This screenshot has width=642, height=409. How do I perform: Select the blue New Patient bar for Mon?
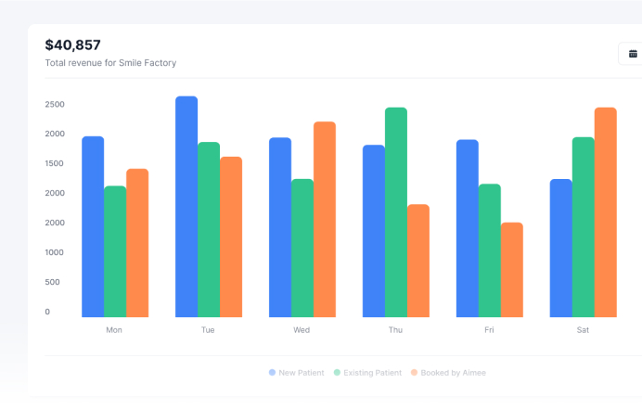click(x=93, y=227)
